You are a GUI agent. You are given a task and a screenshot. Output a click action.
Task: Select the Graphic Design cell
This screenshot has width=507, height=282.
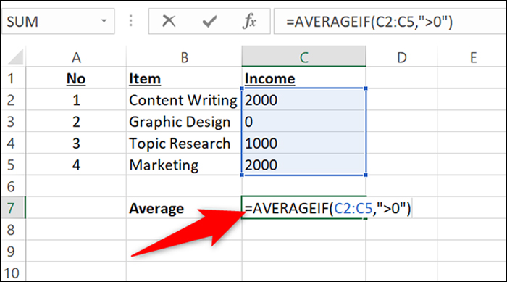184,122
